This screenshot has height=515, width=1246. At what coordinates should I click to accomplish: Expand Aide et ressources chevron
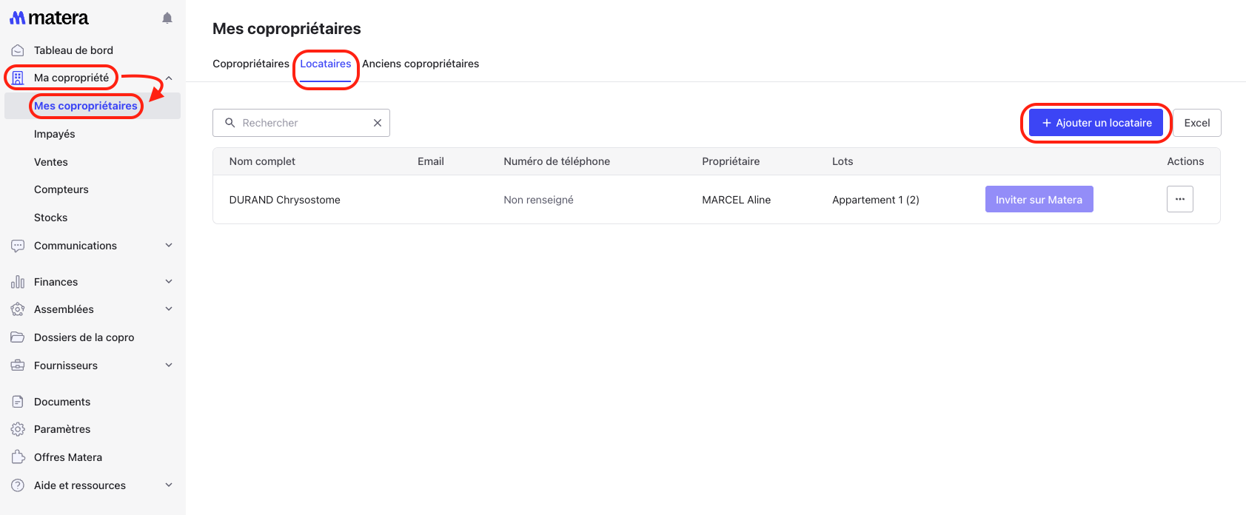[169, 485]
